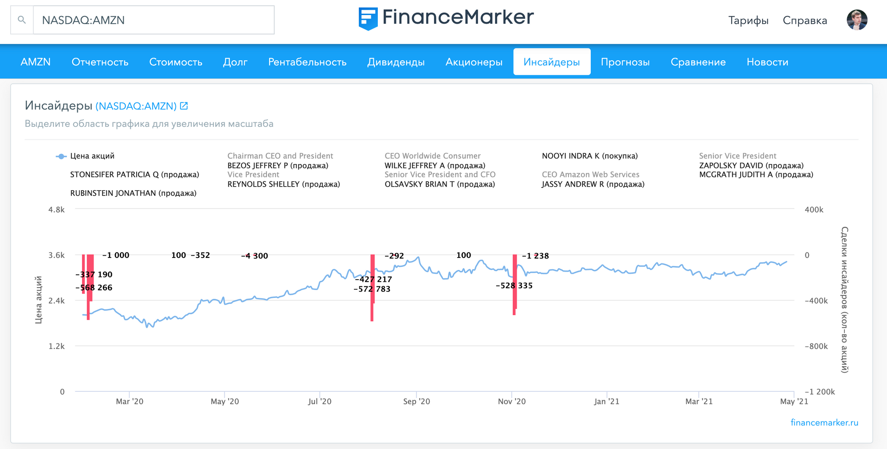Click the -337 190 insider sale label
Image resolution: width=887 pixels, height=449 pixels.
point(94,274)
